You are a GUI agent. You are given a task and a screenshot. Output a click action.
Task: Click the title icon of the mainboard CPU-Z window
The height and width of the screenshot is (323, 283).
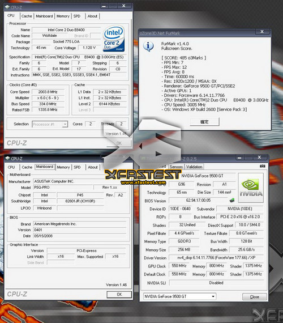(x=7, y=158)
